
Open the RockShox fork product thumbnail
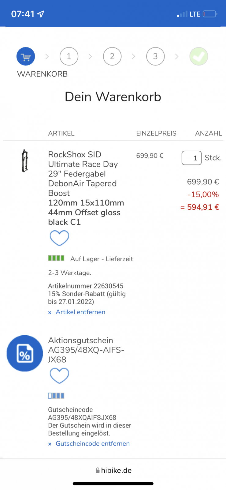coord(25,161)
